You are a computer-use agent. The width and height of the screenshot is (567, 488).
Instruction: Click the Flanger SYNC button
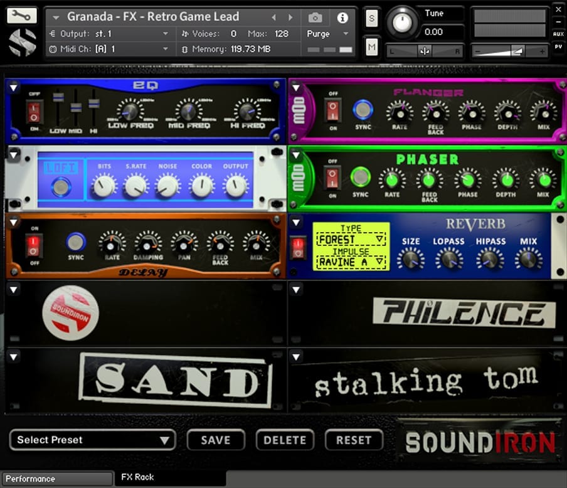[363, 110]
